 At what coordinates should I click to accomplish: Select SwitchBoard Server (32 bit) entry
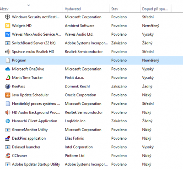point(34,43)
